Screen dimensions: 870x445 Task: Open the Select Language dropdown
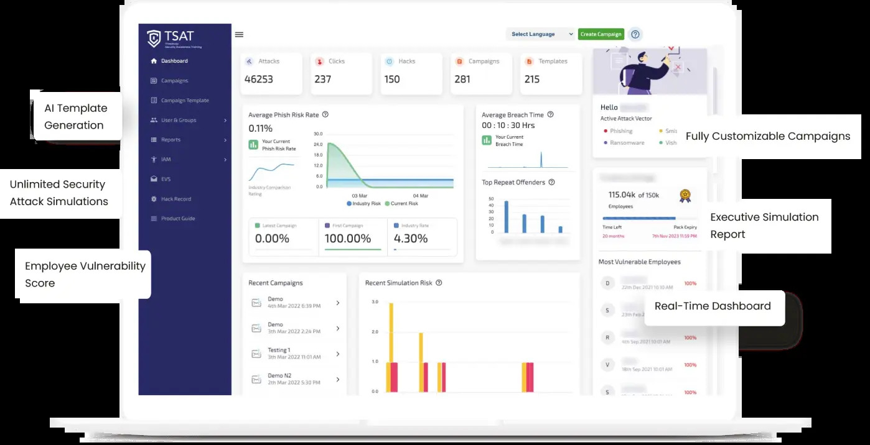[x=541, y=34]
